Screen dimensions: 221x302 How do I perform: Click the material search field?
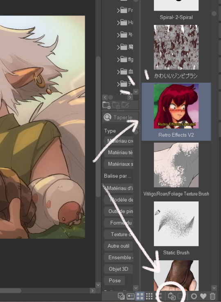tap(120, 117)
